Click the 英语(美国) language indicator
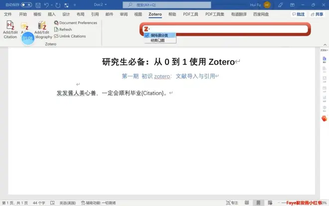 (x=68, y=203)
